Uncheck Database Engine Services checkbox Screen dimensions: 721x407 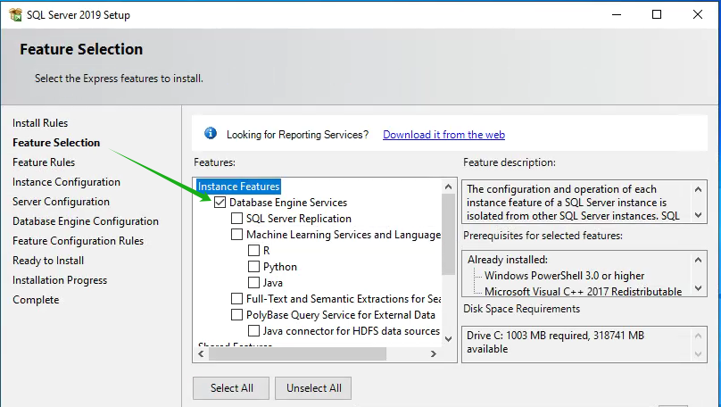click(x=220, y=203)
